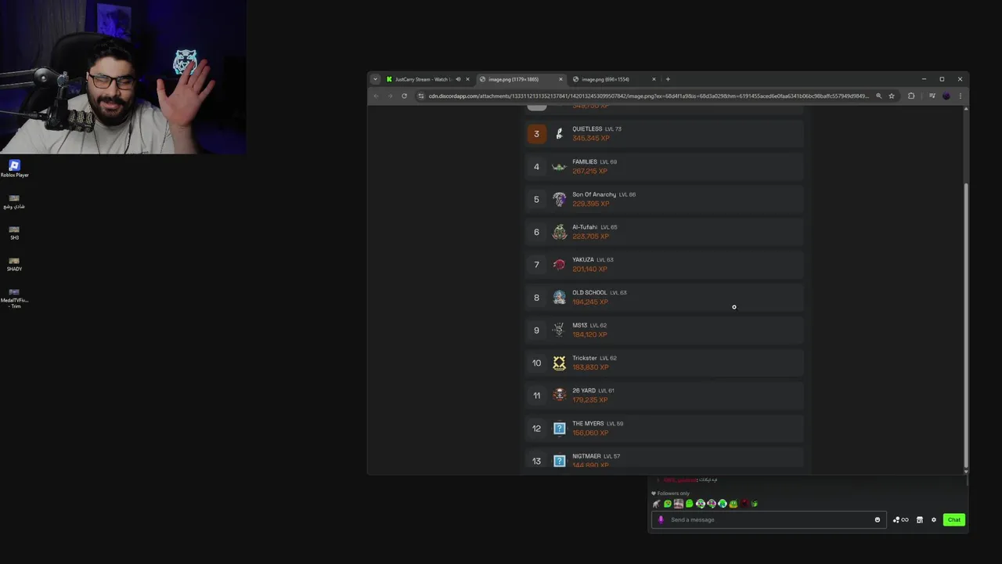
Task: Click the rank 10 number
Action: (536, 363)
